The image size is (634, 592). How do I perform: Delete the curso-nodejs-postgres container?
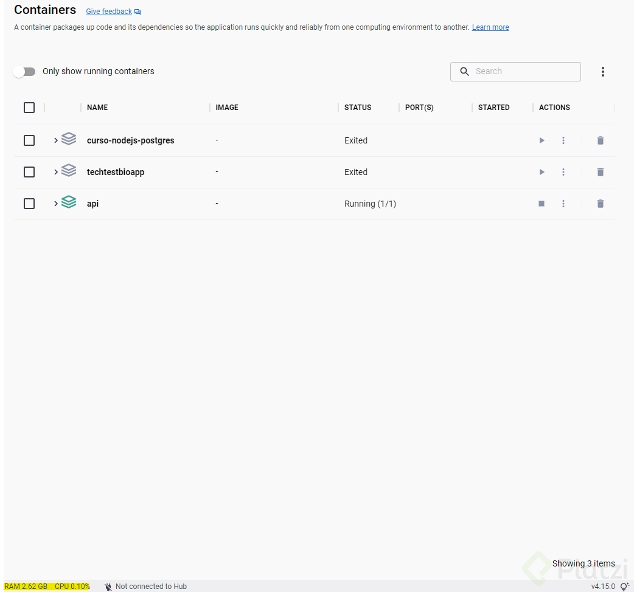coord(601,140)
